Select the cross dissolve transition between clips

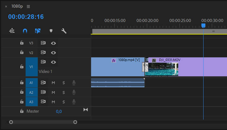(x=145, y=67)
